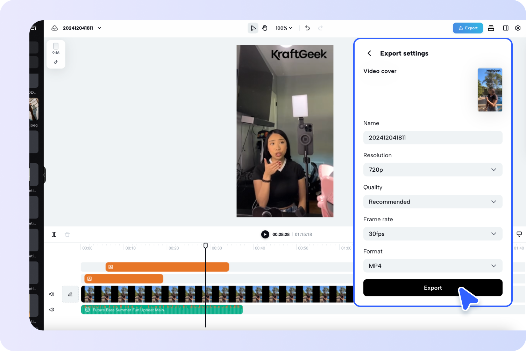Click the black Export button in Export settings
526x351 pixels.
pos(433,287)
